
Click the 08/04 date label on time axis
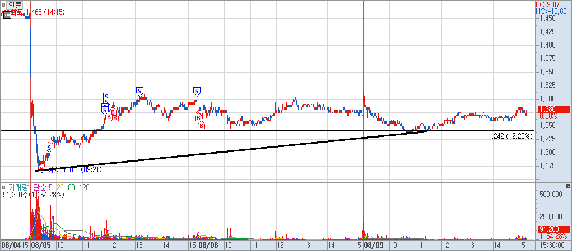[x=10, y=245]
